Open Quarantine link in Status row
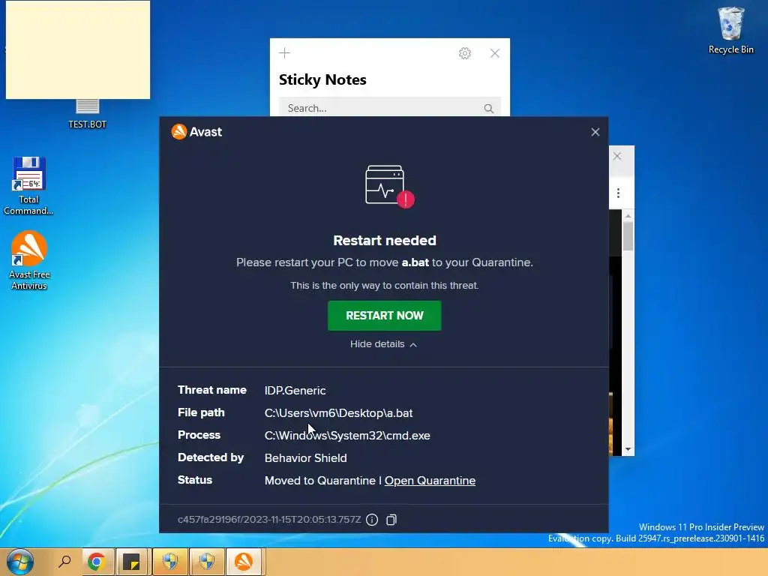Image resolution: width=768 pixels, height=576 pixels. click(430, 481)
